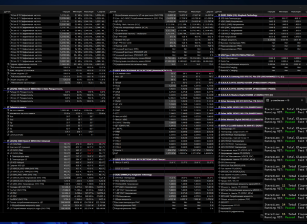307x224 pixels.
Task: Sort by Текущее column in the left pane
Action: [66, 12]
